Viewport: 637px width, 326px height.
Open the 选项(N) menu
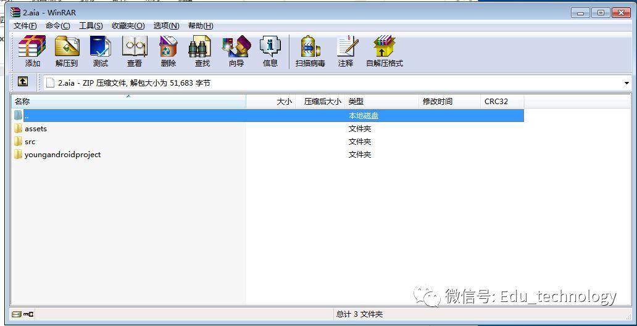pyautogui.click(x=166, y=26)
